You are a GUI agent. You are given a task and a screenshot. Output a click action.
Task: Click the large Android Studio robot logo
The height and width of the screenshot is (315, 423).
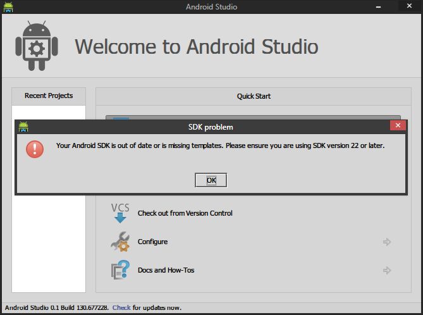coord(37,46)
